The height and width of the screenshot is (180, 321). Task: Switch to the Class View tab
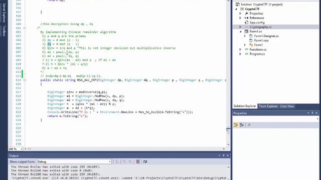tap(287, 106)
